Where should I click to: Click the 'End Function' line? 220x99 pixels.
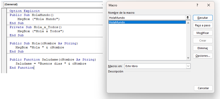[22, 68]
